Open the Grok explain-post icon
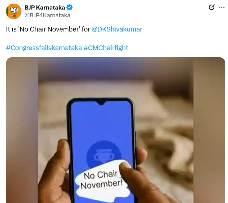The width and height of the screenshot is (228, 203). pos(211,7)
